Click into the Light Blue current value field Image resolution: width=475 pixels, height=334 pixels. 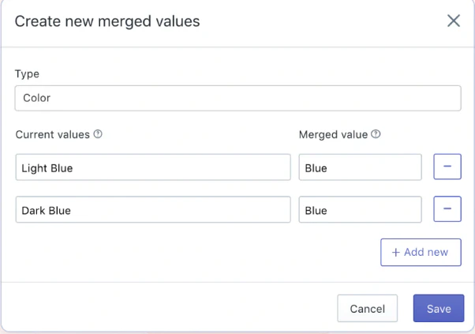(152, 167)
